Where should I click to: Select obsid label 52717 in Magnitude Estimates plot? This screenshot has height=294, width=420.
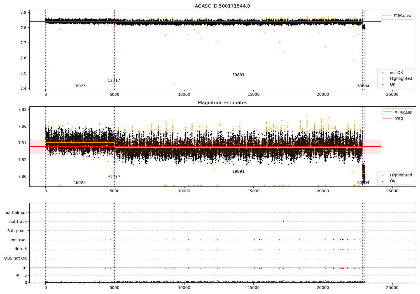coord(114,177)
